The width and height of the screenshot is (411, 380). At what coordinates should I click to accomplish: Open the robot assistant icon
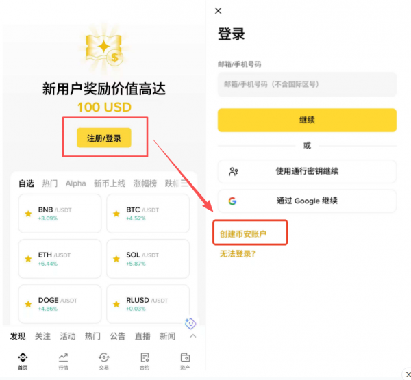[190, 324]
